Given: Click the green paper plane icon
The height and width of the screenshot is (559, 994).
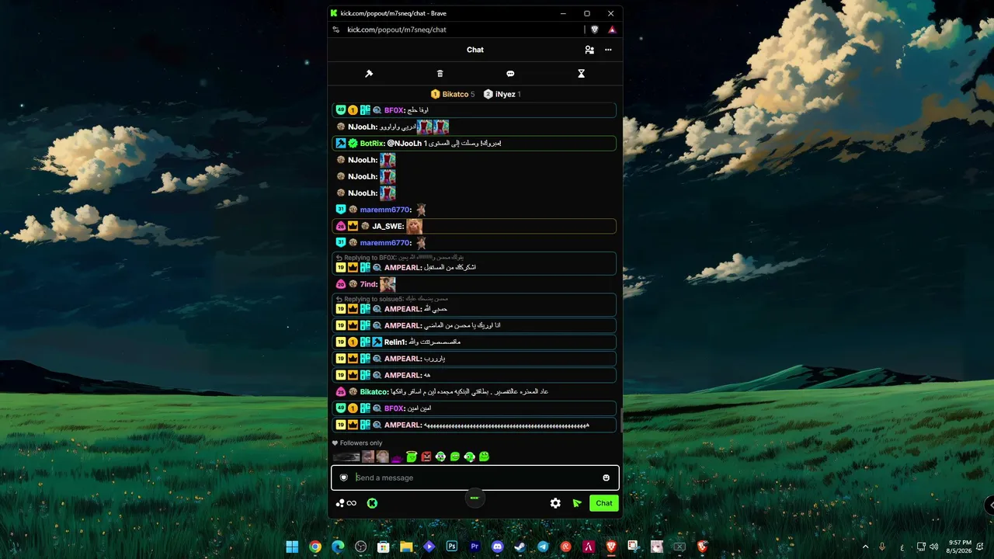Looking at the screenshot, I should [577, 503].
